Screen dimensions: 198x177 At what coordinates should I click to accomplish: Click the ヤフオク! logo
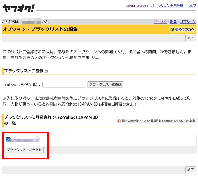tap(19, 8)
